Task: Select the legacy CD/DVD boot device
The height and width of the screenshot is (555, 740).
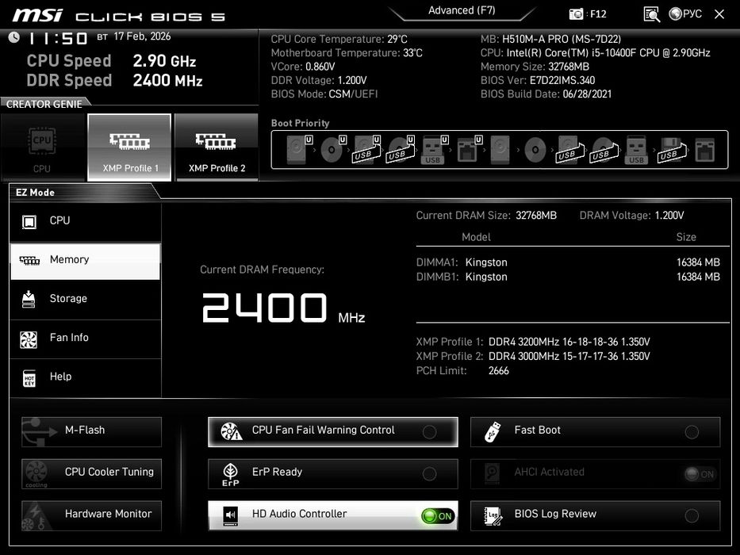Action: click(x=535, y=149)
